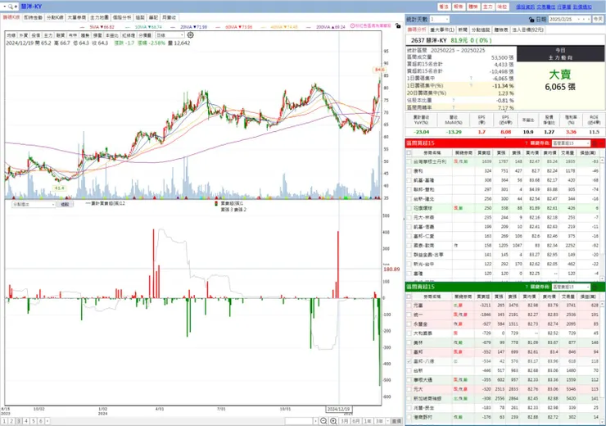Image resolution: width=606 pixels, height=426 pixels.
Task: Click the 外資 overlay button above chart
Action: (x=23, y=35)
